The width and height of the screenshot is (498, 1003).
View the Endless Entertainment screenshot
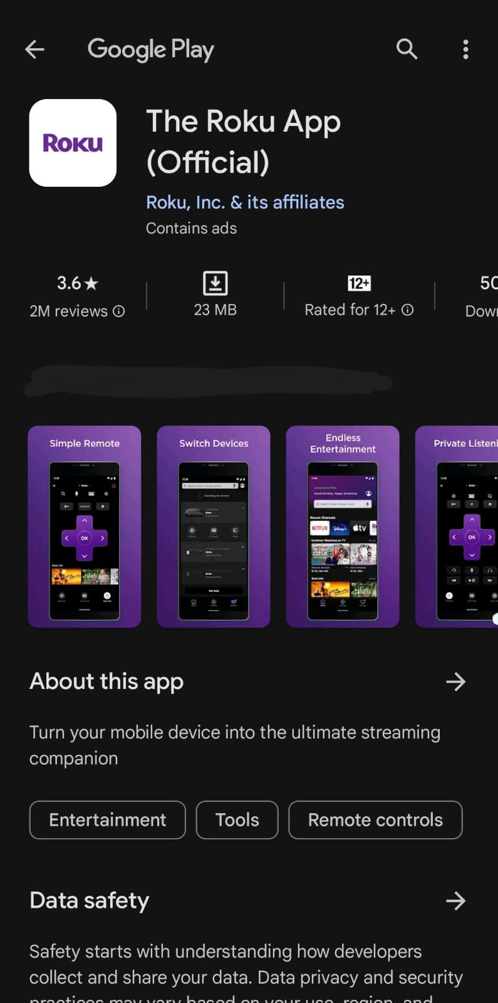coord(343,527)
